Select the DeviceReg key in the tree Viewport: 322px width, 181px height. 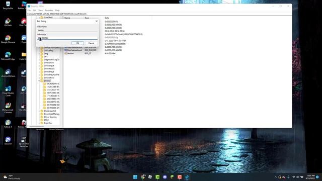(x=49, y=50)
